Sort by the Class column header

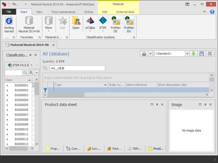[18, 80]
